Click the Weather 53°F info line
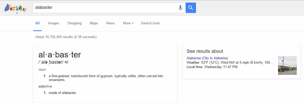 click(230, 62)
